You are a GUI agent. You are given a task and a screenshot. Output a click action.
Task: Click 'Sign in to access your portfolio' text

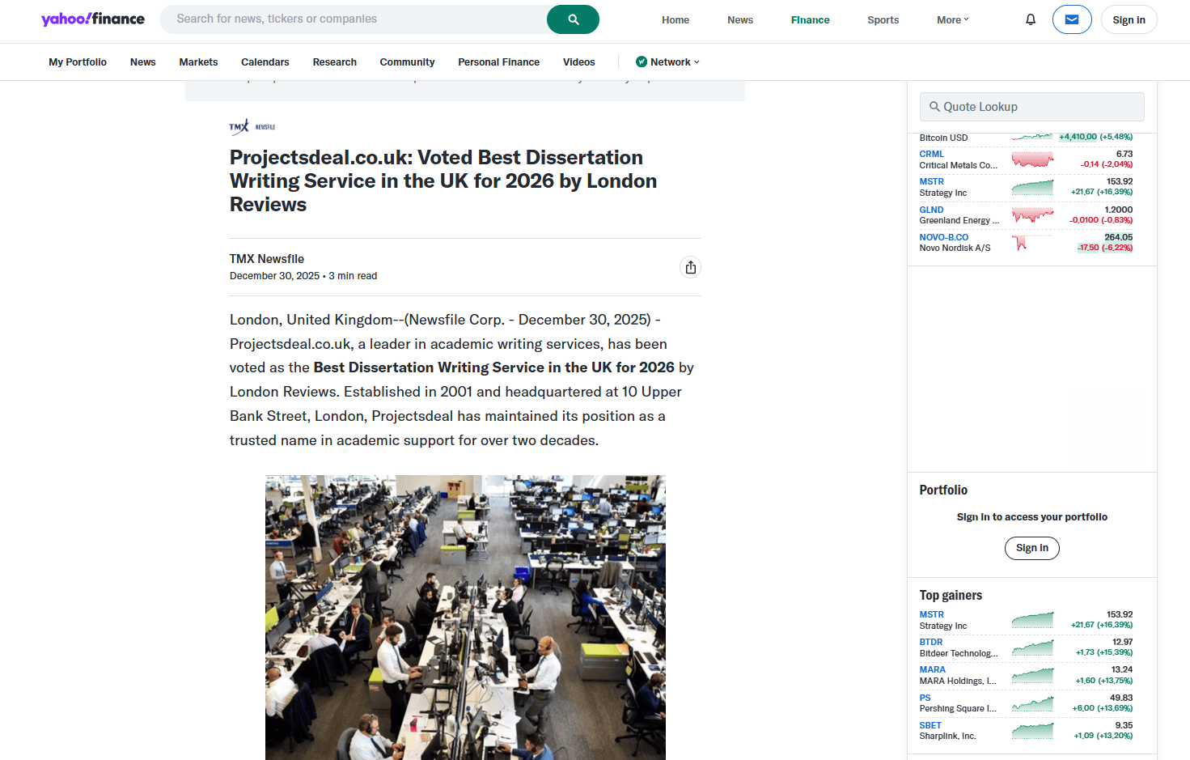click(1032, 517)
